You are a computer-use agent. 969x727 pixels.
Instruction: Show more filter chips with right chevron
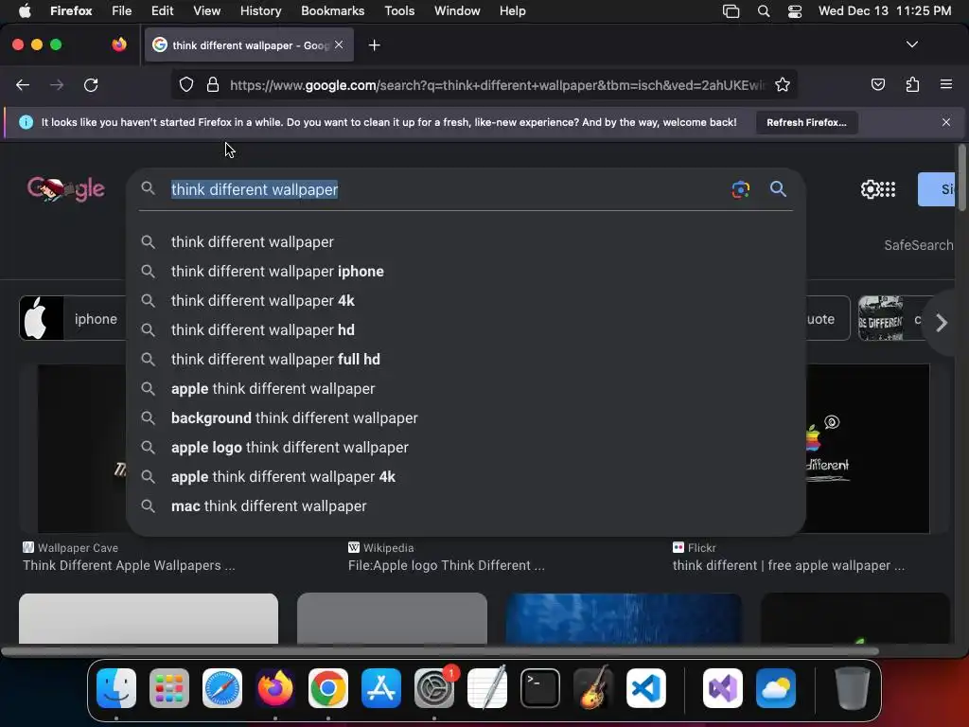click(x=942, y=323)
